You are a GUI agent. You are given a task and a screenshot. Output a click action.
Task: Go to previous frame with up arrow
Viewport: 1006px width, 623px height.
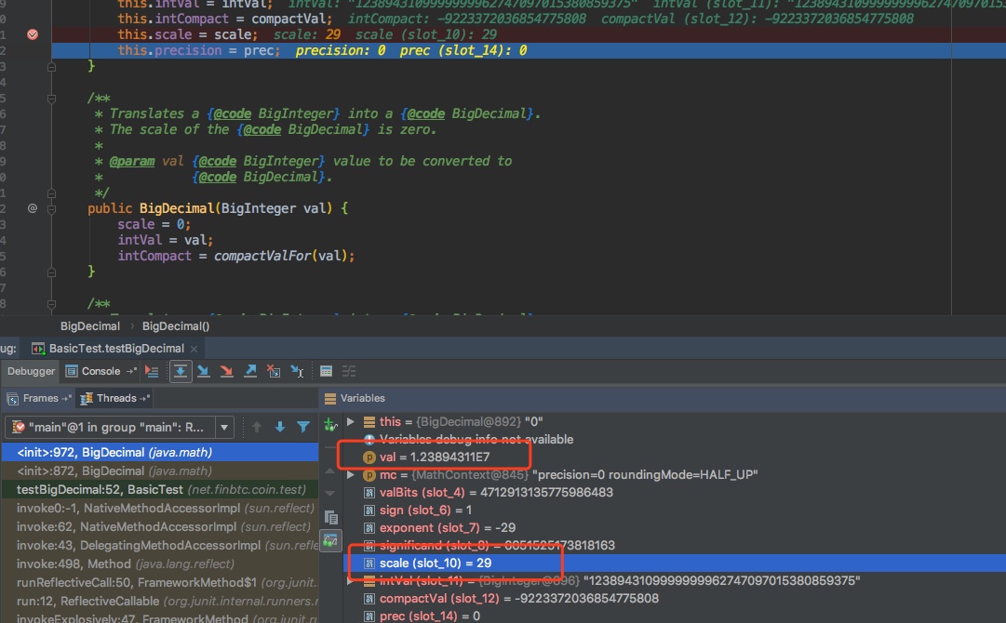[x=257, y=427]
